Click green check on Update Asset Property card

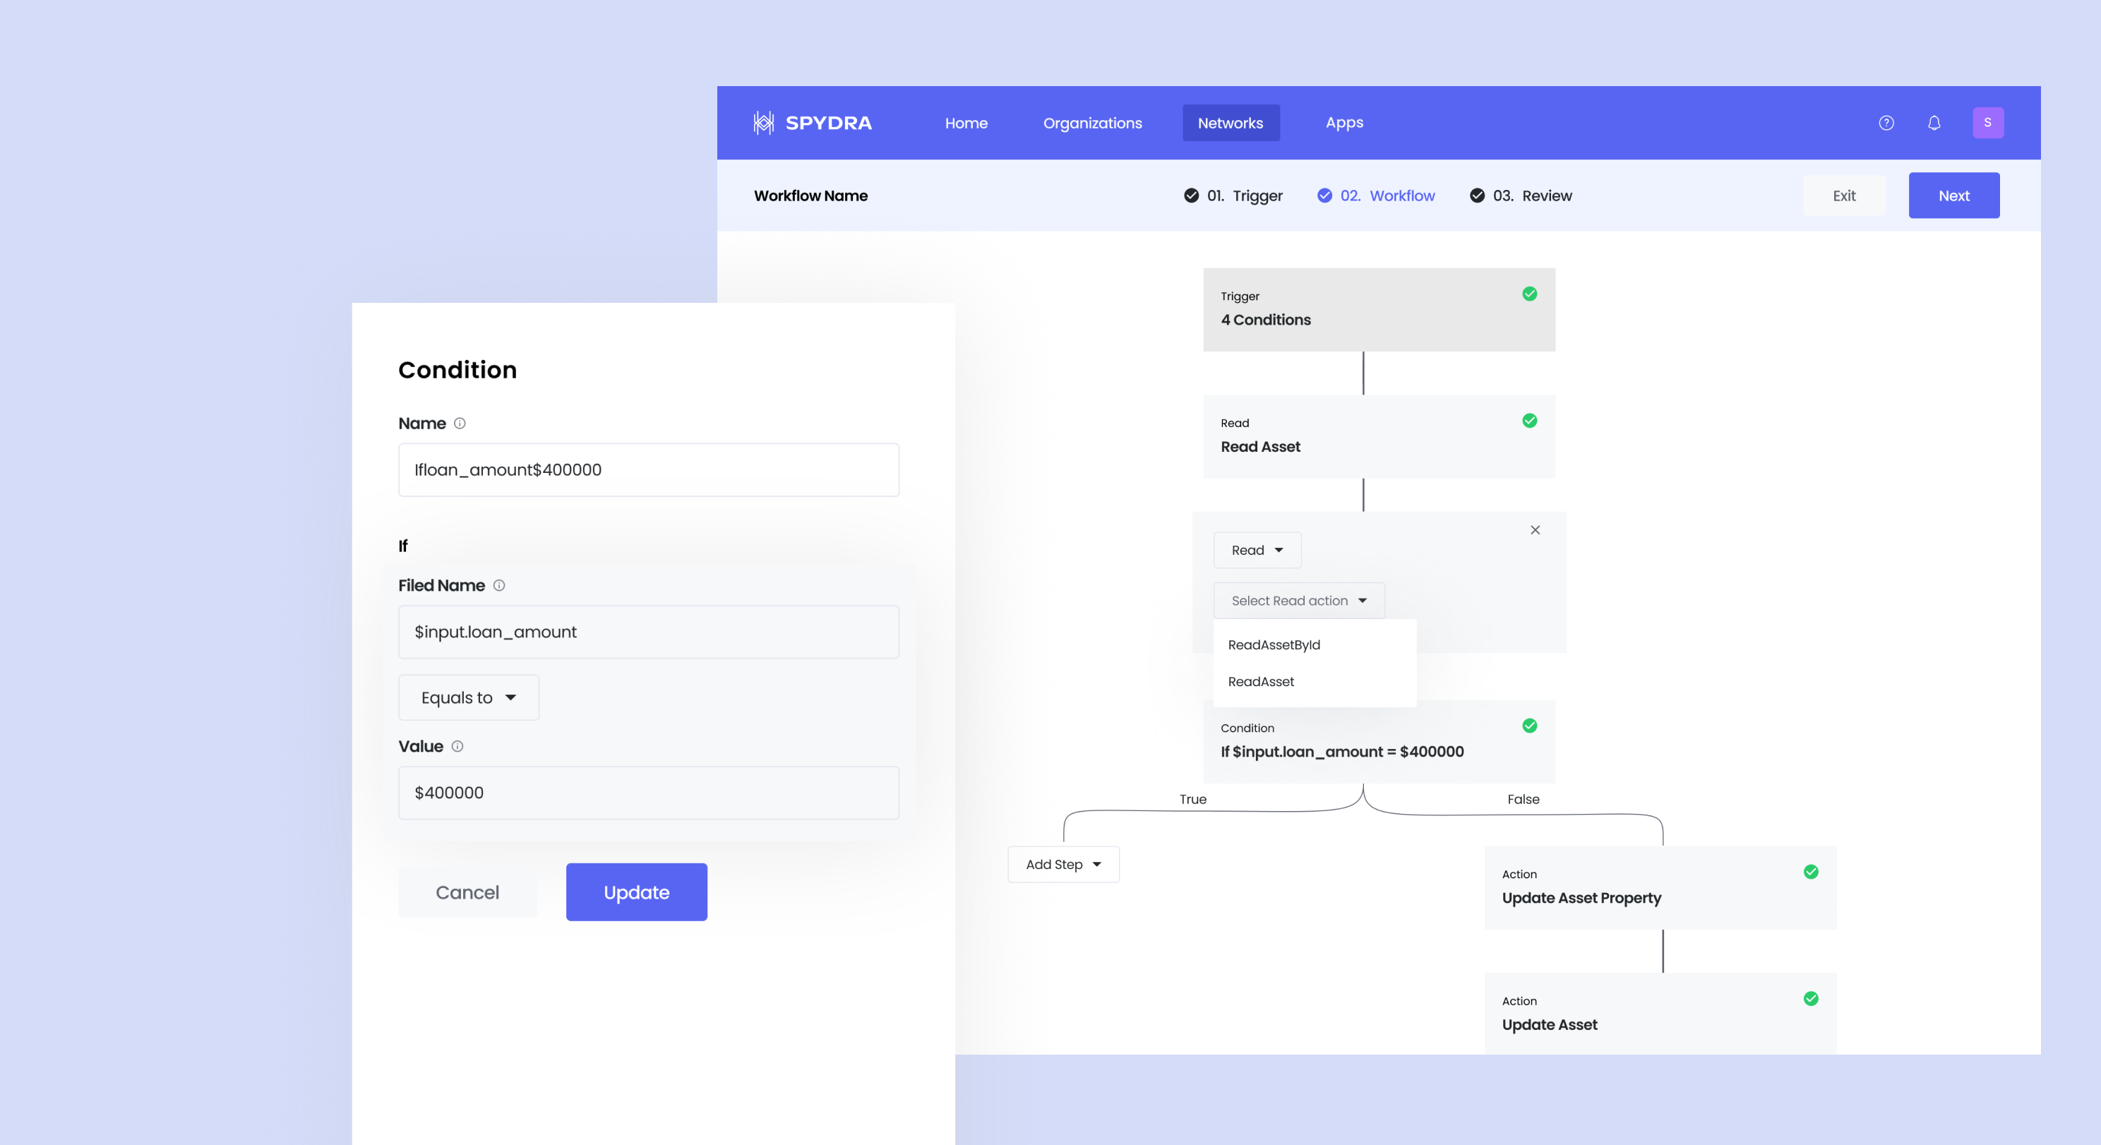tap(1811, 872)
